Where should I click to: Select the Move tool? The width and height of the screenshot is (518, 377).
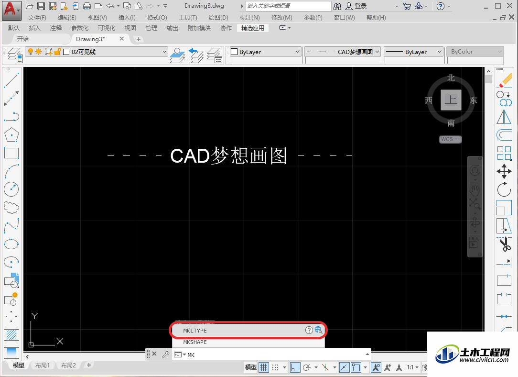click(x=505, y=171)
